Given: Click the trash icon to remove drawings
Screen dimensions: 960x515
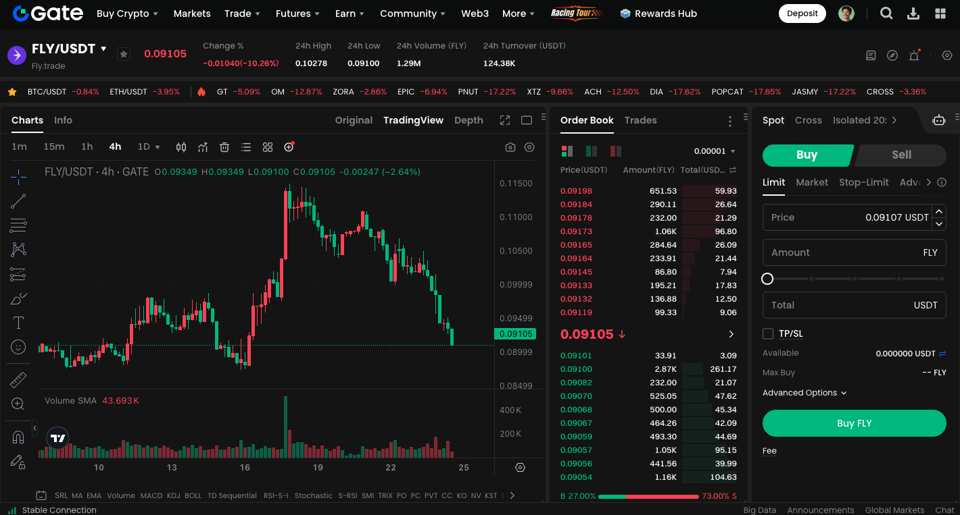Looking at the screenshot, I should 224,147.
